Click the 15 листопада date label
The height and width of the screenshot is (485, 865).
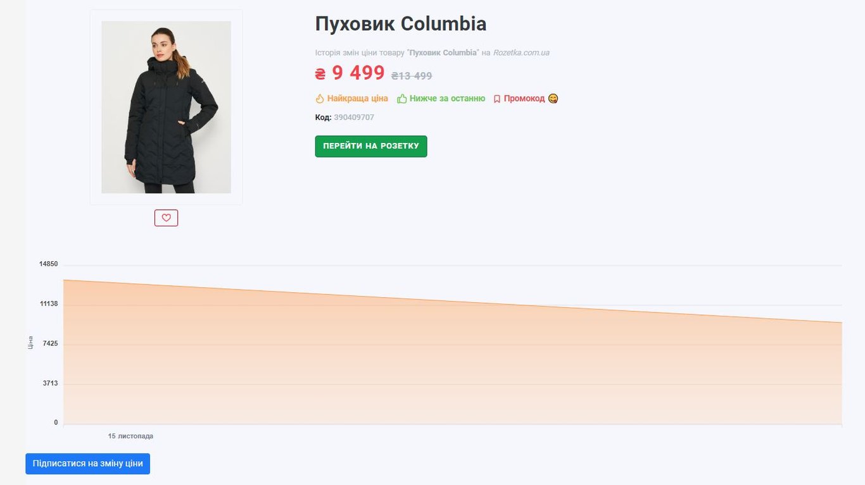tap(130, 436)
